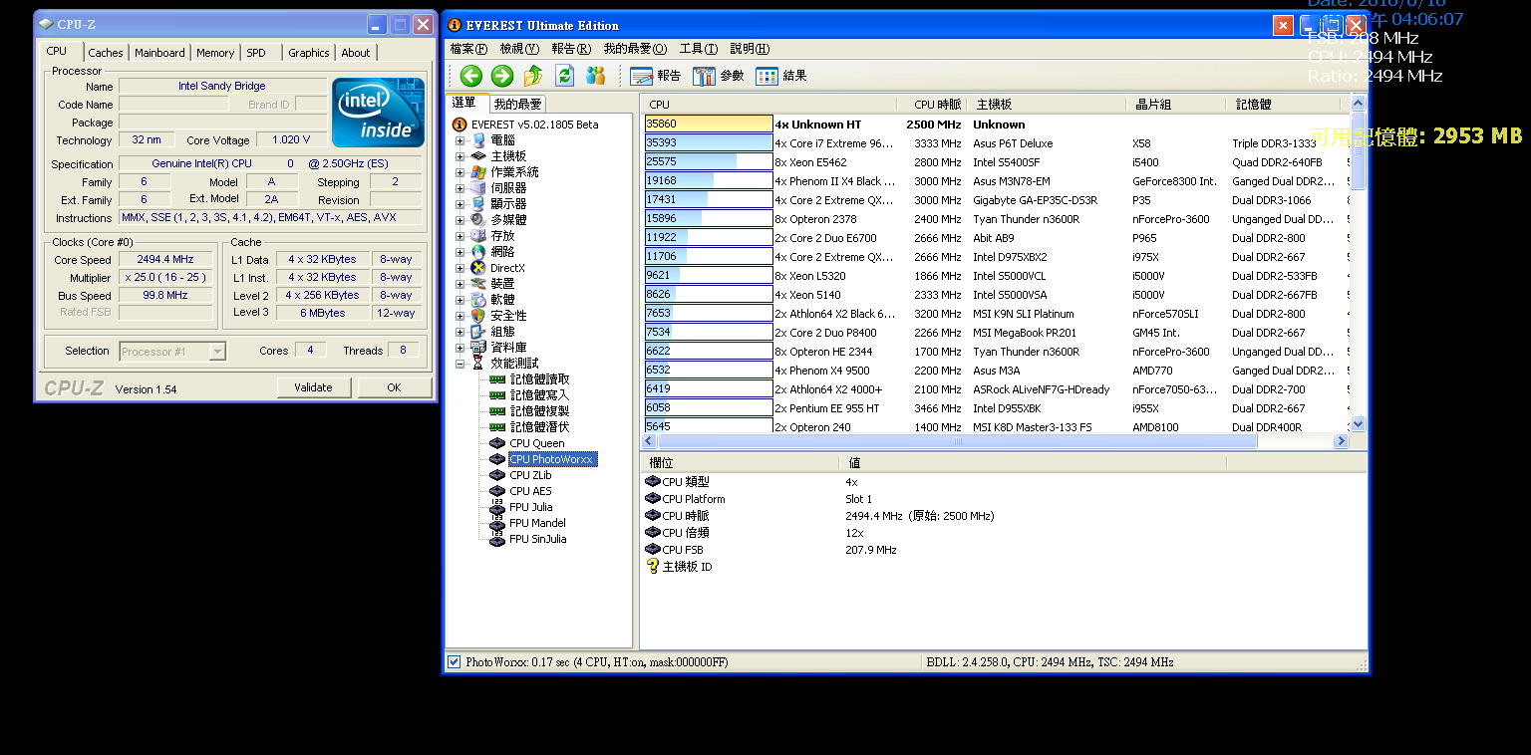The height and width of the screenshot is (755, 1531).
Task: Open the 參數 parameters toolbar button
Action: (x=719, y=76)
